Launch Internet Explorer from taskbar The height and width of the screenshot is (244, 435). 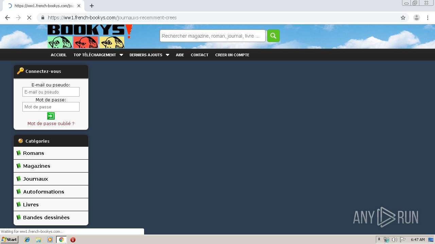(x=27, y=240)
